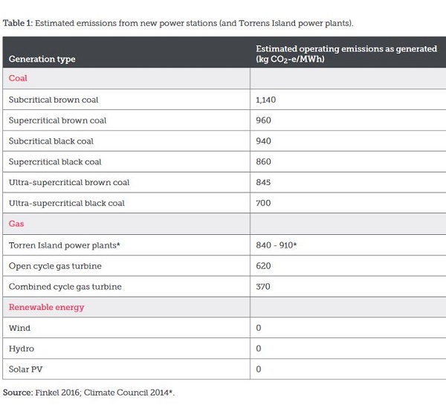Select the 1,140 emissions value
The height and width of the screenshot is (417, 446).
[266, 100]
